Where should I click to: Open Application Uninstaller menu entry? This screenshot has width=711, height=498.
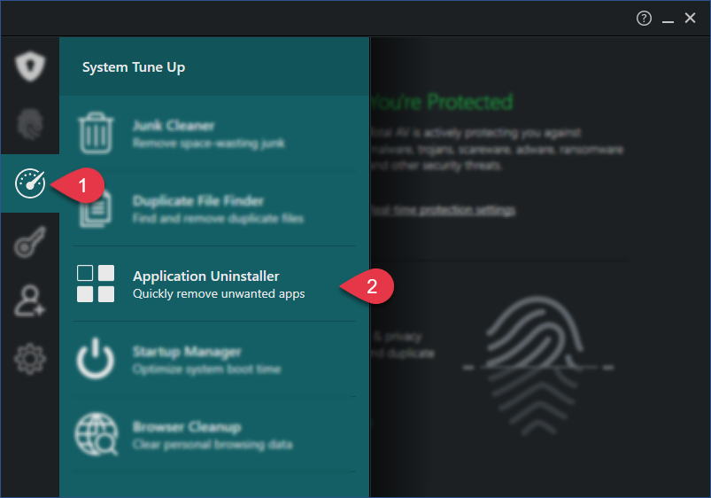[214, 284]
